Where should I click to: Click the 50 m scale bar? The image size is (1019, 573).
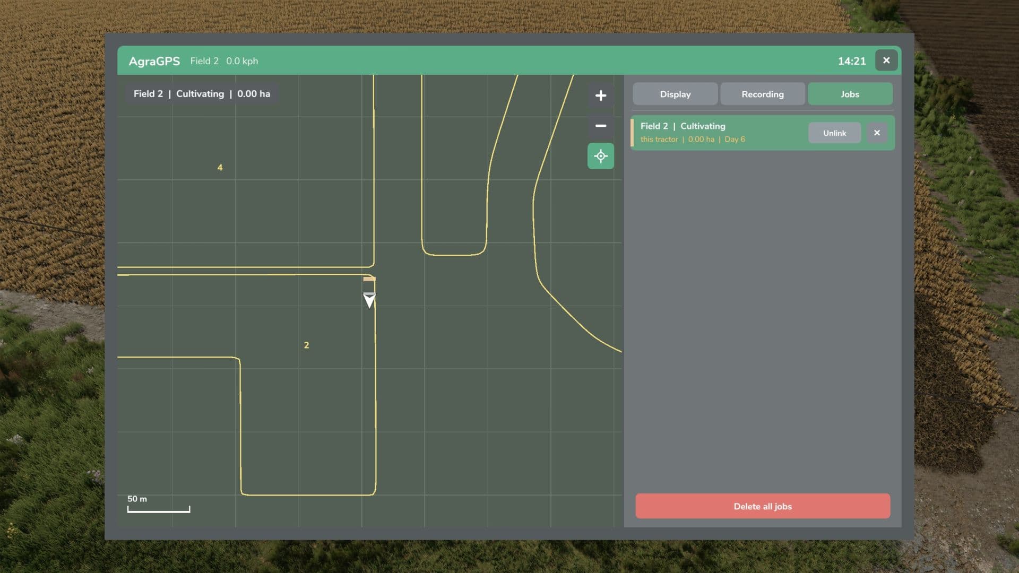(159, 504)
